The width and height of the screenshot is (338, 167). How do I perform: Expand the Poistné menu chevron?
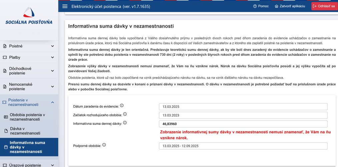click(x=52, y=46)
